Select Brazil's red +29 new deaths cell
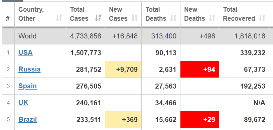 coord(199,120)
